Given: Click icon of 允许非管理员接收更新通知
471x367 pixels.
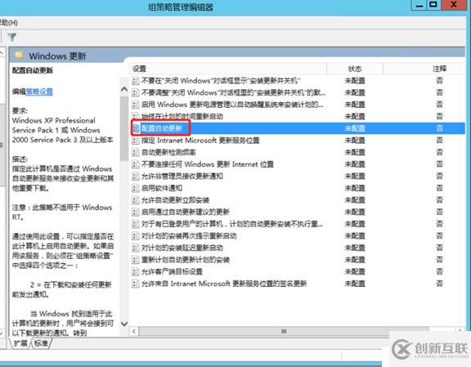Looking at the screenshot, I should pos(136,176).
